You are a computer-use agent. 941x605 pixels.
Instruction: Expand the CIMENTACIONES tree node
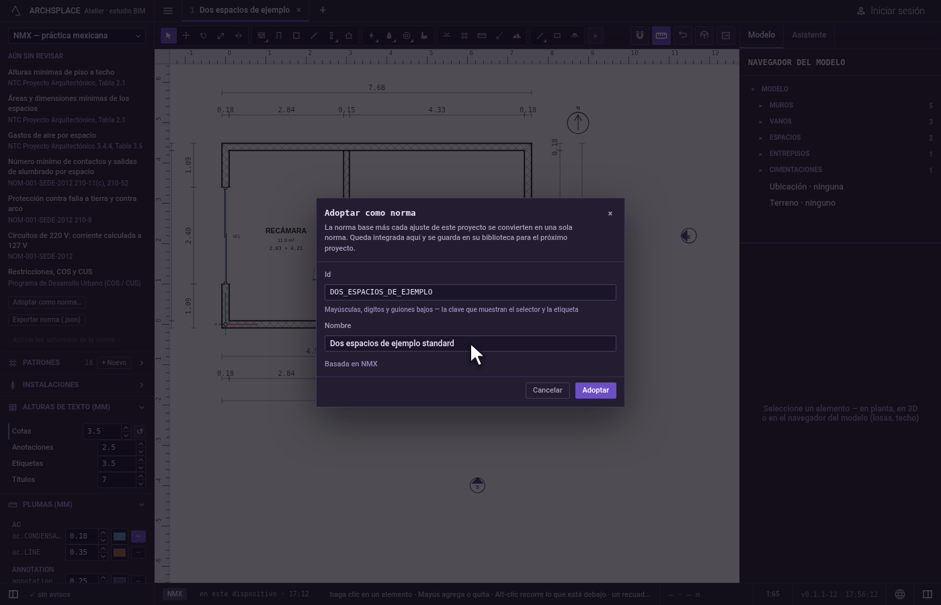761,170
